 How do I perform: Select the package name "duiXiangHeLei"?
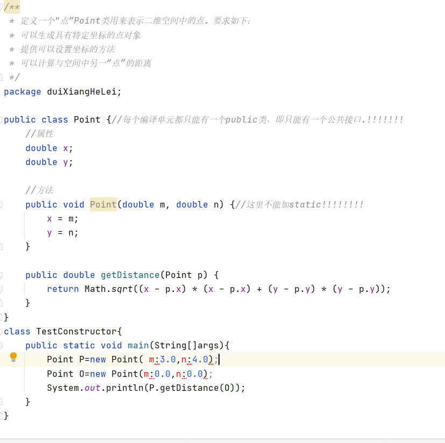coord(82,92)
